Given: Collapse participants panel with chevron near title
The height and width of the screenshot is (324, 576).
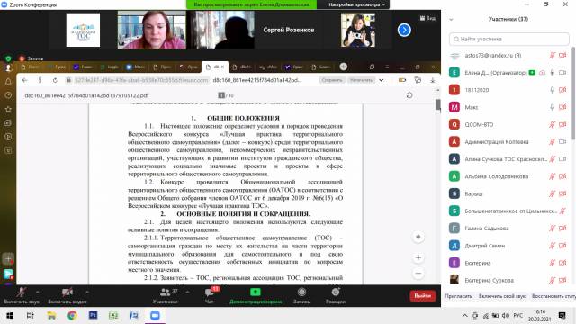Looking at the screenshot, I should click(x=451, y=19).
